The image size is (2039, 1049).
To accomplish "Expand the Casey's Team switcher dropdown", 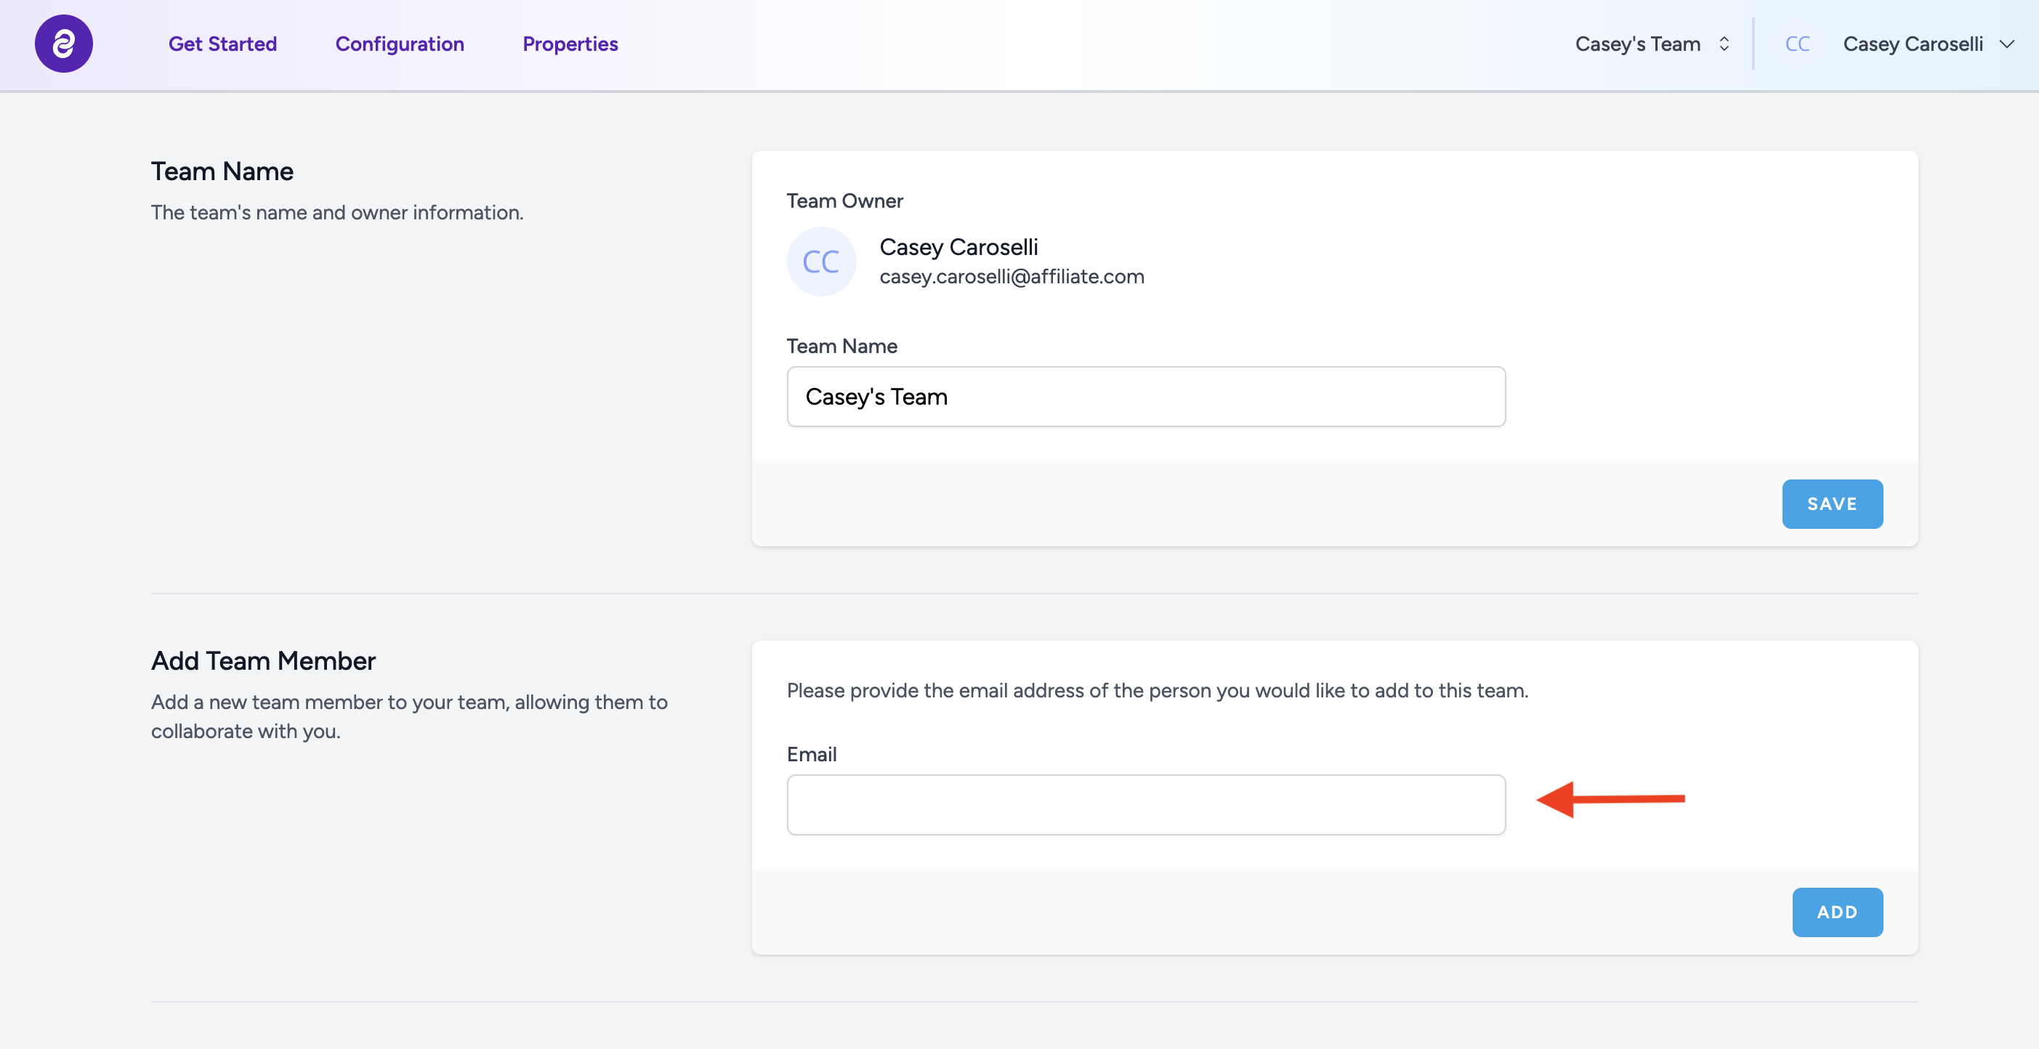I will 1652,44.
